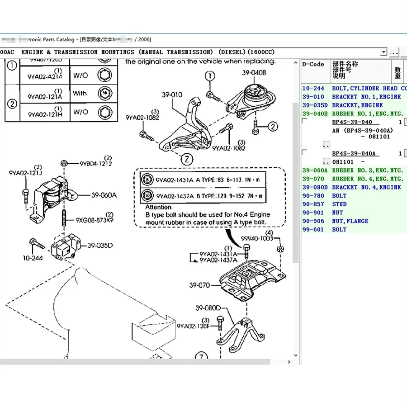This screenshot has height=407, width=407.
Task: Expand the ".." button under AN (BP4S-39-040A) note
Action: (x=326, y=144)
